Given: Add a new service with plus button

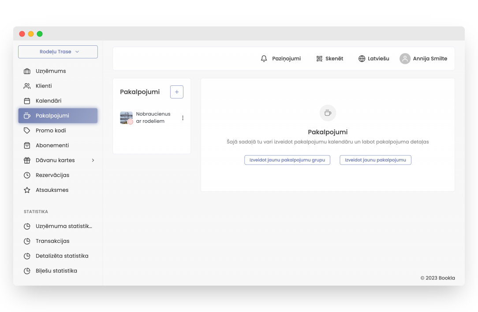Looking at the screenshot, I should [177, 92].
